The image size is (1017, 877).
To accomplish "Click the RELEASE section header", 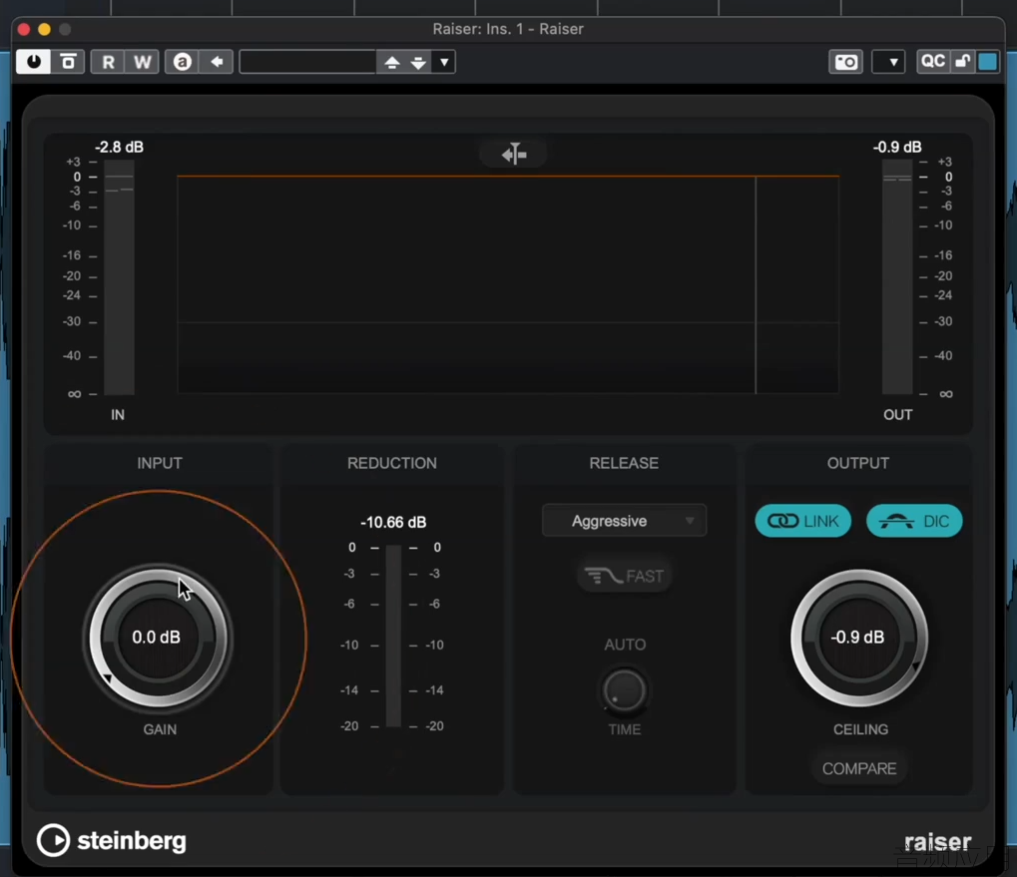I will 624,463.
